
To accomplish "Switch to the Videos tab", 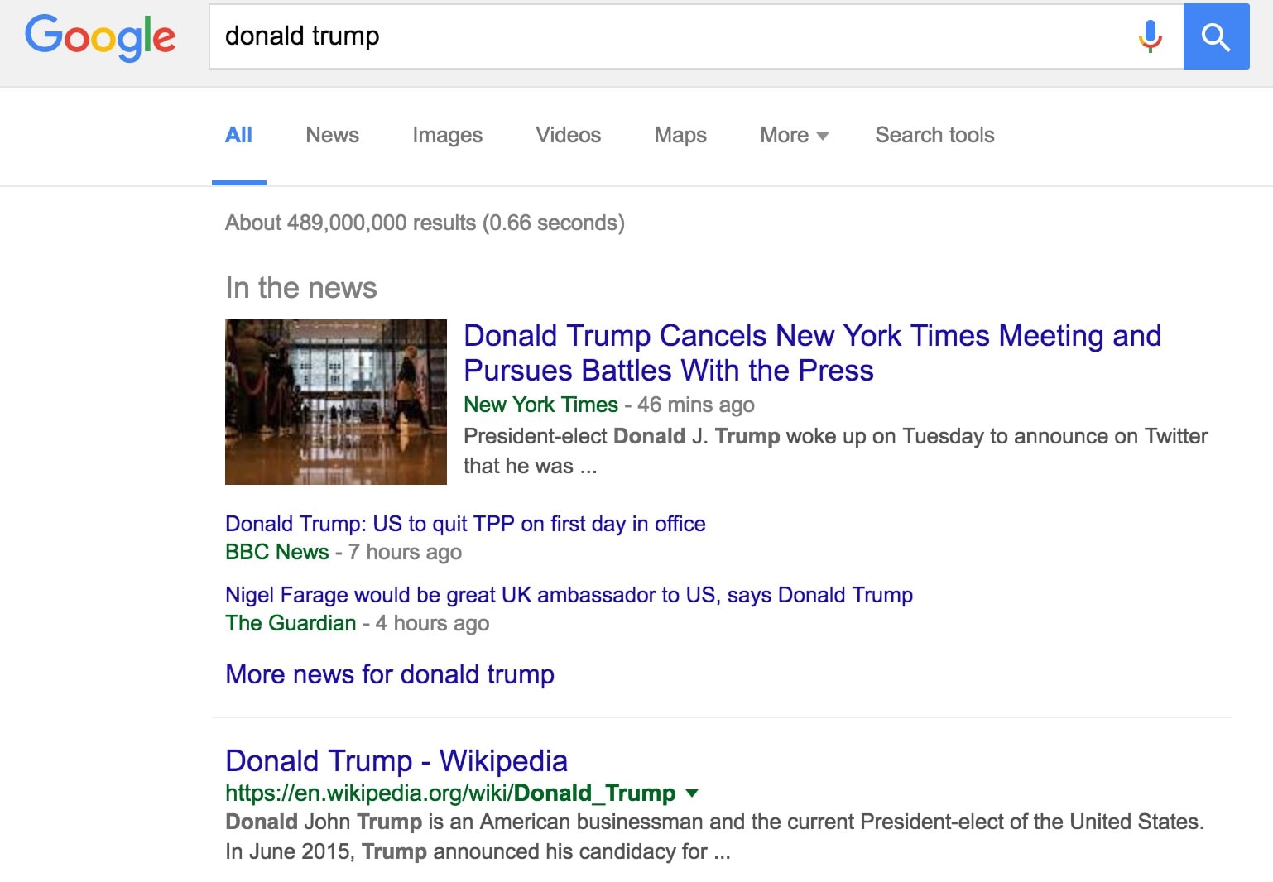I will 568,135.
